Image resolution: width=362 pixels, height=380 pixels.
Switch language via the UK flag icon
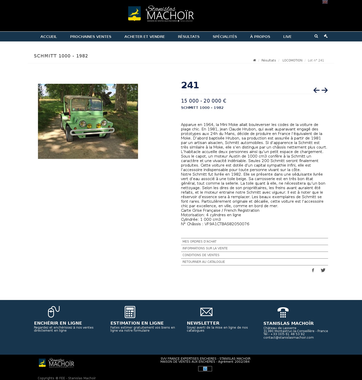[x=325, y=2]
